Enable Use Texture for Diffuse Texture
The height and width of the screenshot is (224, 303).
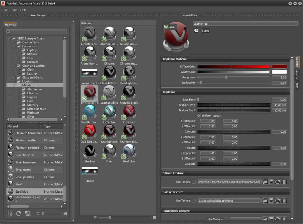[x=194, y=182]
